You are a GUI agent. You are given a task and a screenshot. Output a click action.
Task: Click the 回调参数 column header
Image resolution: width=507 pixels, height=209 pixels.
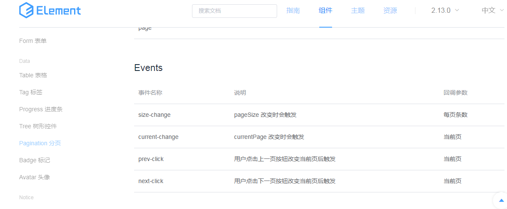pos(455,93)
